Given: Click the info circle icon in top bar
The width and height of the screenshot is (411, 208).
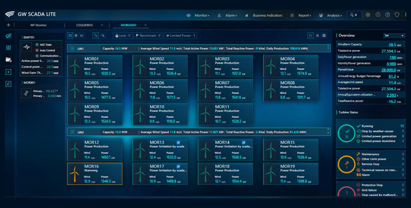Looking at the screenshot, I should pyautogui.click(x=378, y=15).
